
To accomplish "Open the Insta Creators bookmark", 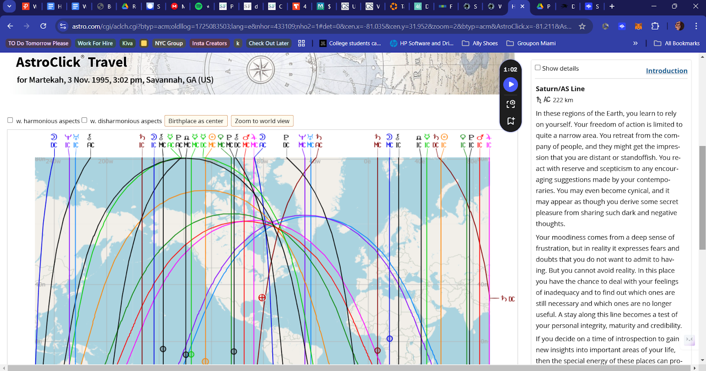I will pos(210,43).
